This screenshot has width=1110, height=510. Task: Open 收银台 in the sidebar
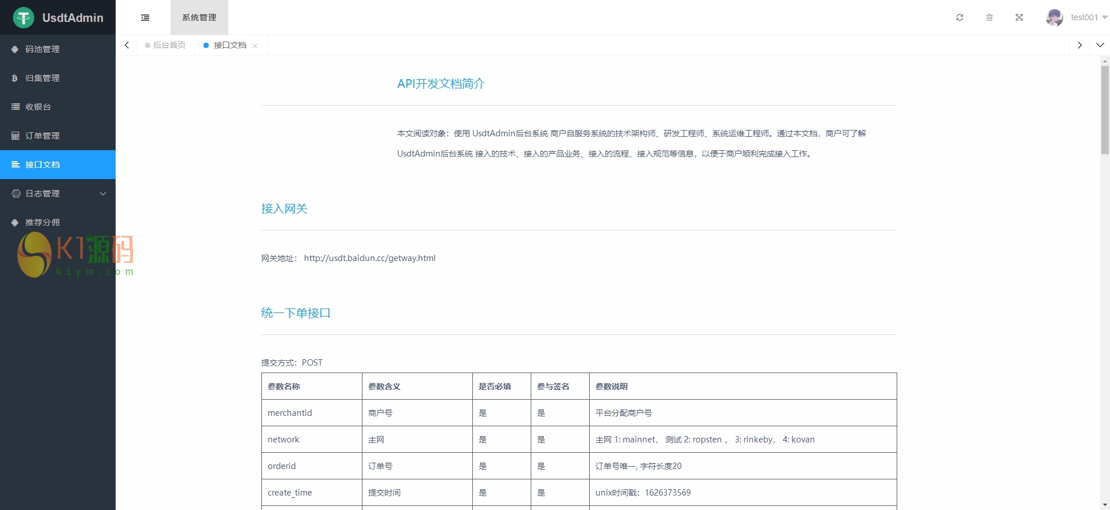[58, 107]
